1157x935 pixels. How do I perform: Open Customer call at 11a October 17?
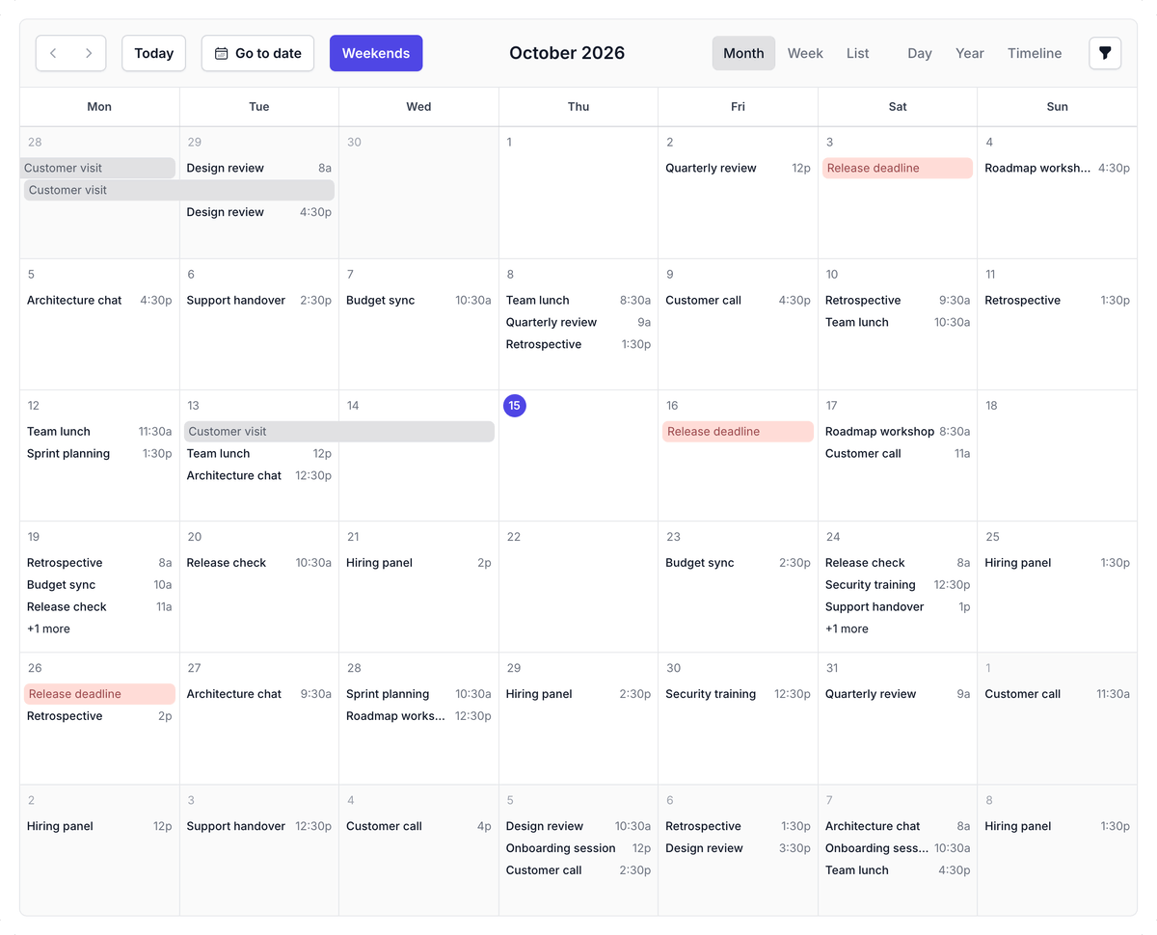tap(898, 453)
